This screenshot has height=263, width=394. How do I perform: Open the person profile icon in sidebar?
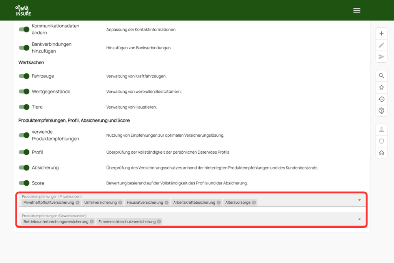click(381, 129)
